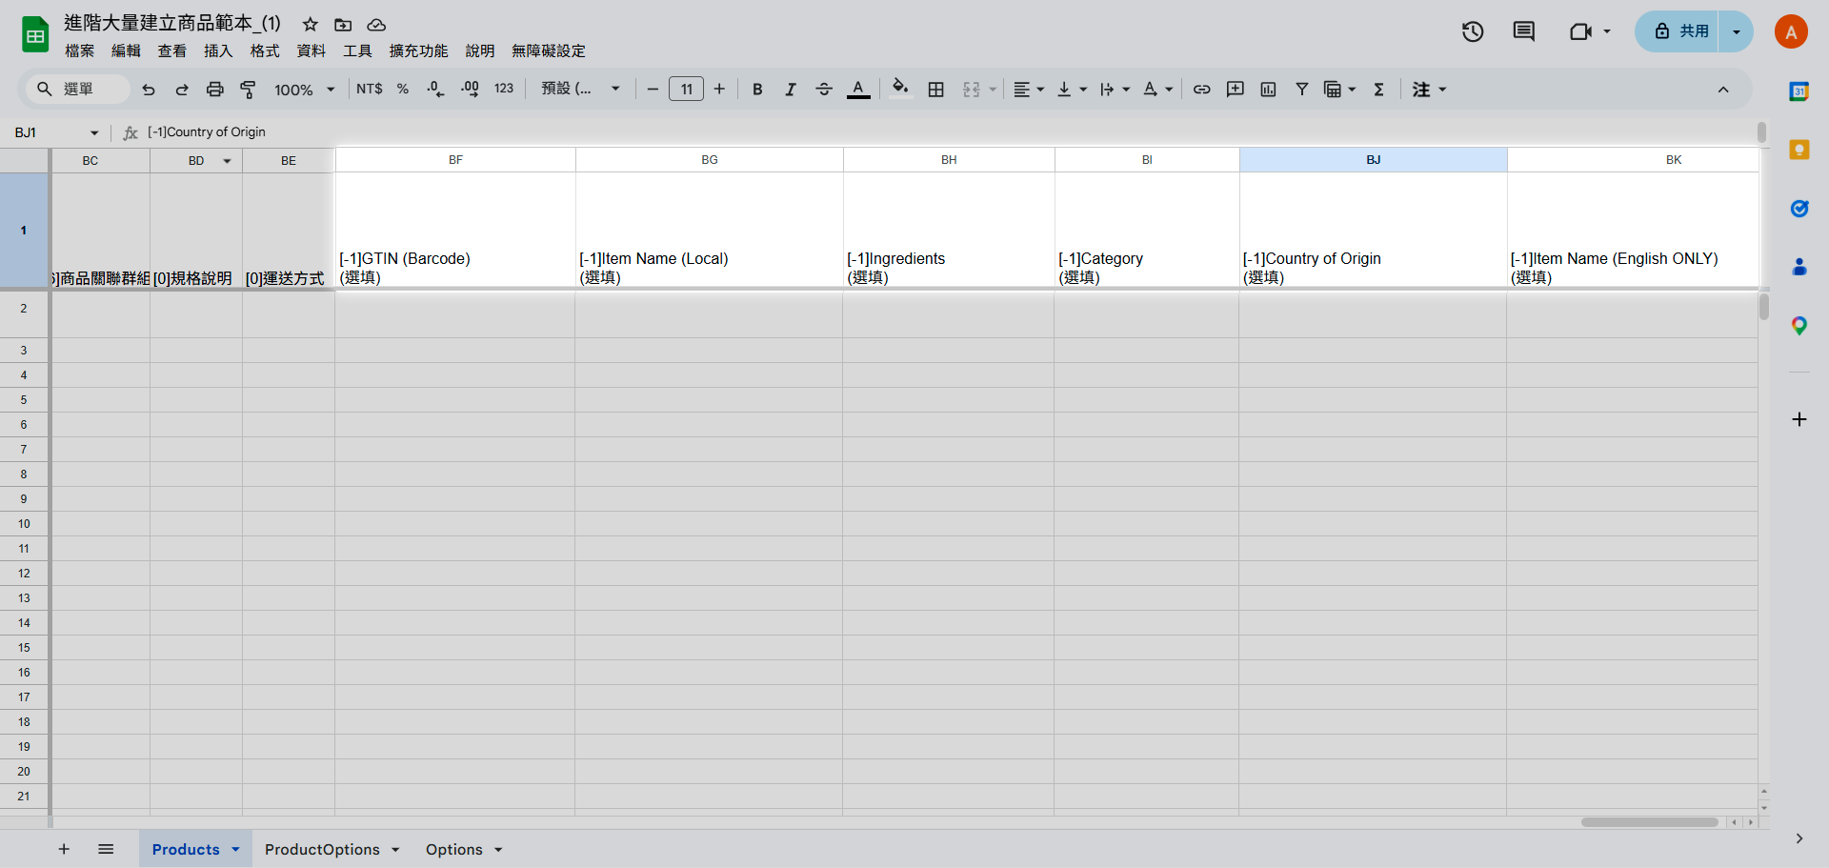Increase decimal places
The image size is (1829, 868).
pos(470,89)
